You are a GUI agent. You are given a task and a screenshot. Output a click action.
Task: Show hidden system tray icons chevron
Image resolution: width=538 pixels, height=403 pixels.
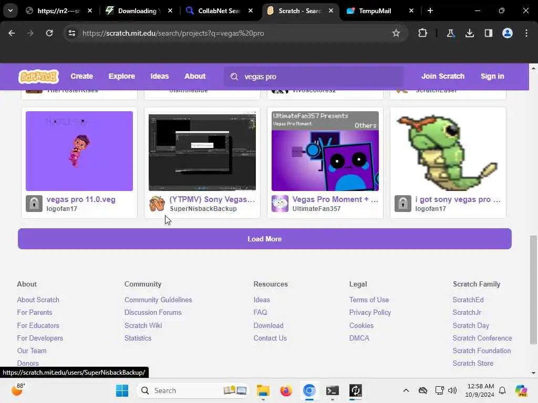(x=406, y=390)
